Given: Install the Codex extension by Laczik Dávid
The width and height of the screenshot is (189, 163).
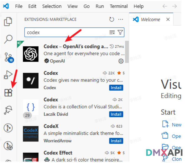Looking at the screenshot, I should click(x=116, y=114).
